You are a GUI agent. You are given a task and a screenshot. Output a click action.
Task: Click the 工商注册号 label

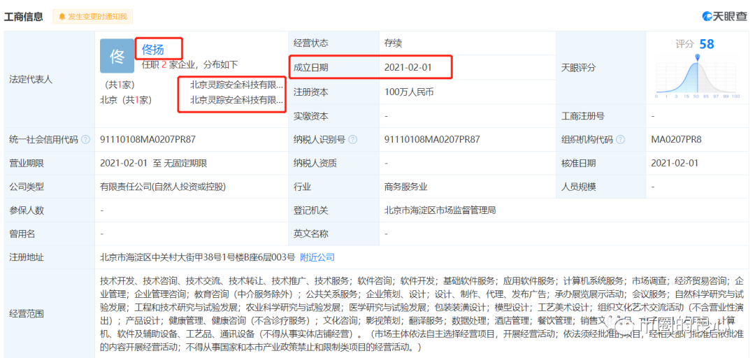pyautogui.click(x=583, y=116)
